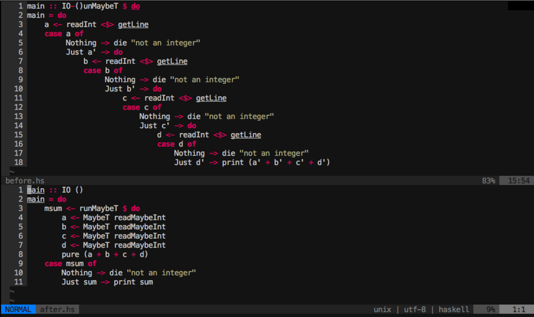Click the 1:1 cursor position indicator
This screenshot has width=534, height=317.
pyautogui.click(x=518, y=310)
